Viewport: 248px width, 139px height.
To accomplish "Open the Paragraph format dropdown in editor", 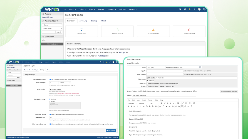I will 132,103.
